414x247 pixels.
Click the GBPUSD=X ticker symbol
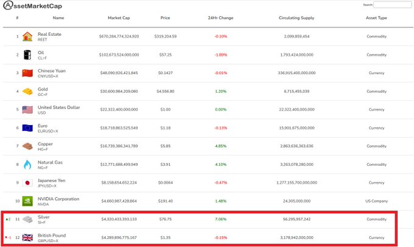coord(48,241)
